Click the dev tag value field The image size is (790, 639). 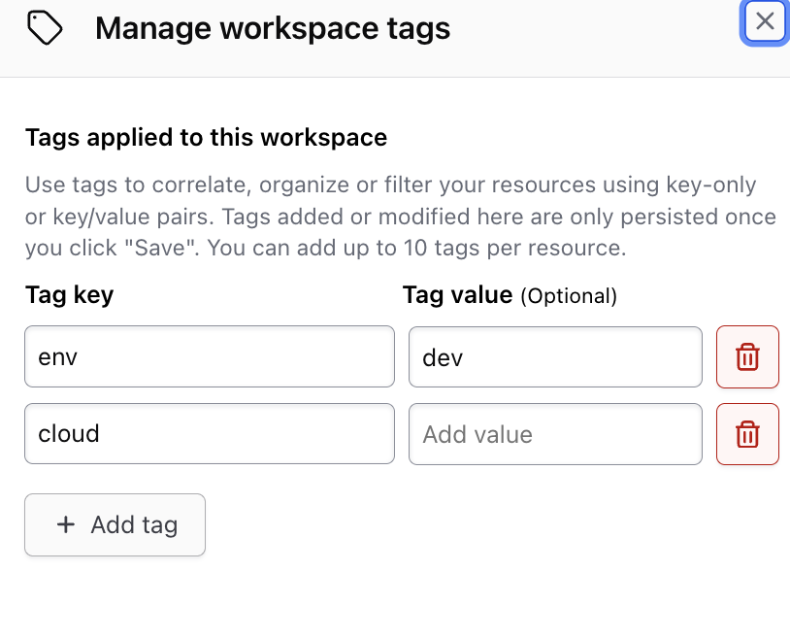pos(554,356)
